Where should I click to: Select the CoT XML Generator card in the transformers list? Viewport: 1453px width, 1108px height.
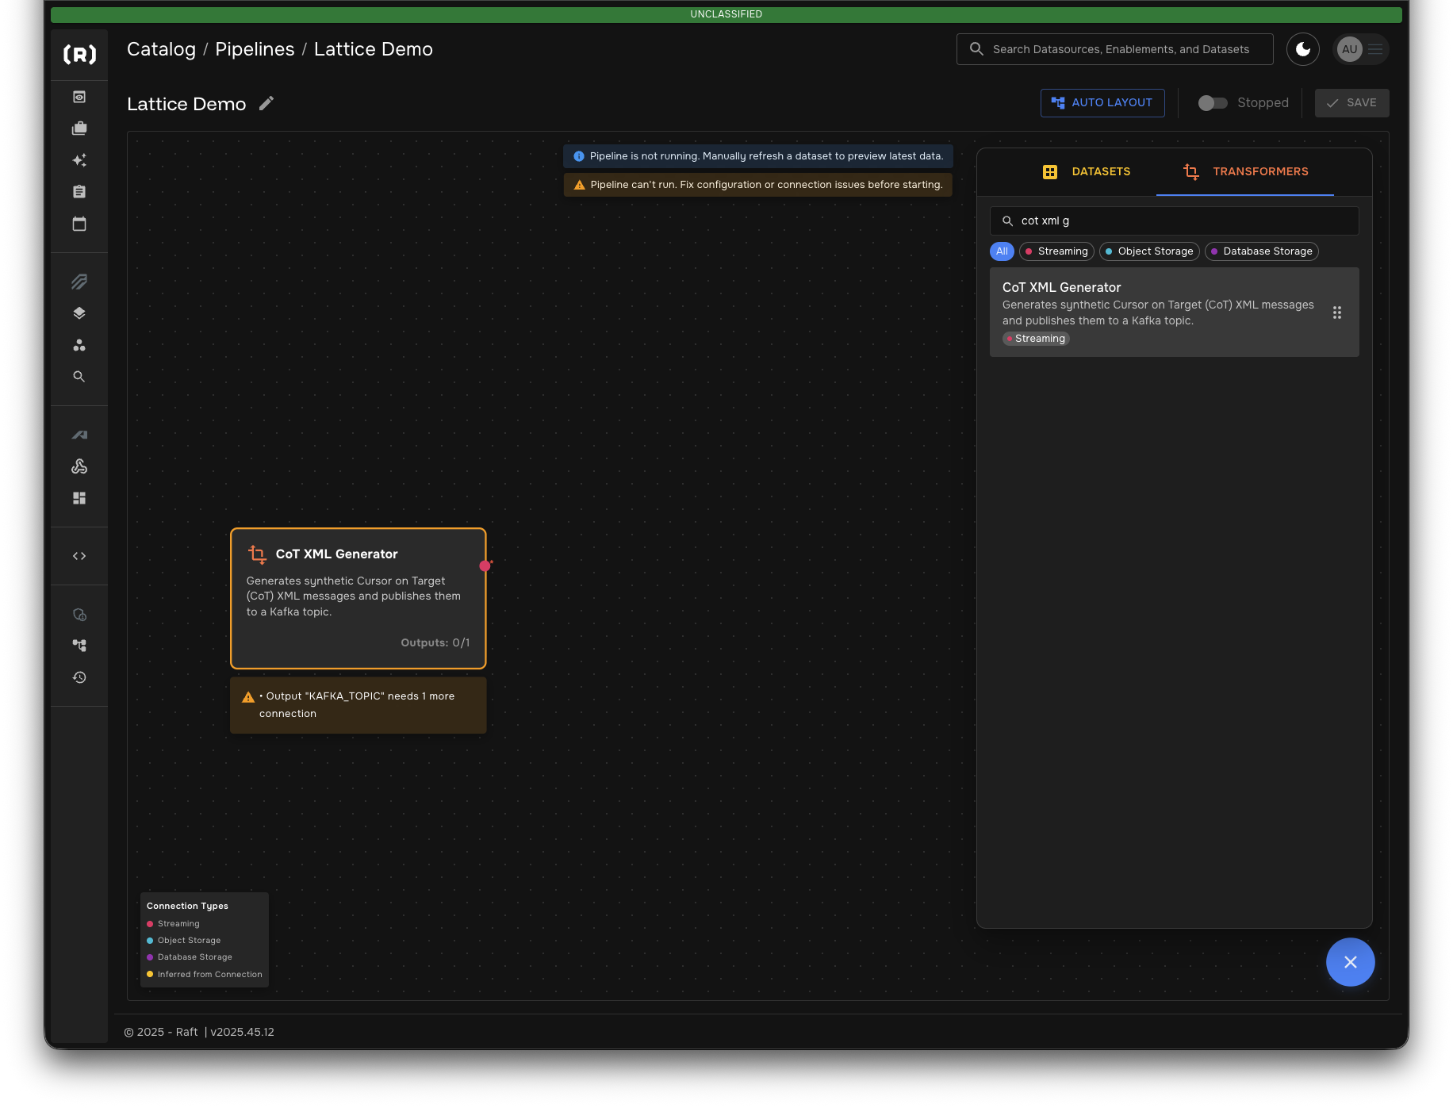tap(1175, 312)
